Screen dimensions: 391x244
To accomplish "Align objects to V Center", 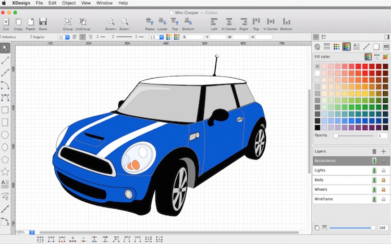I will coord(271,24).
